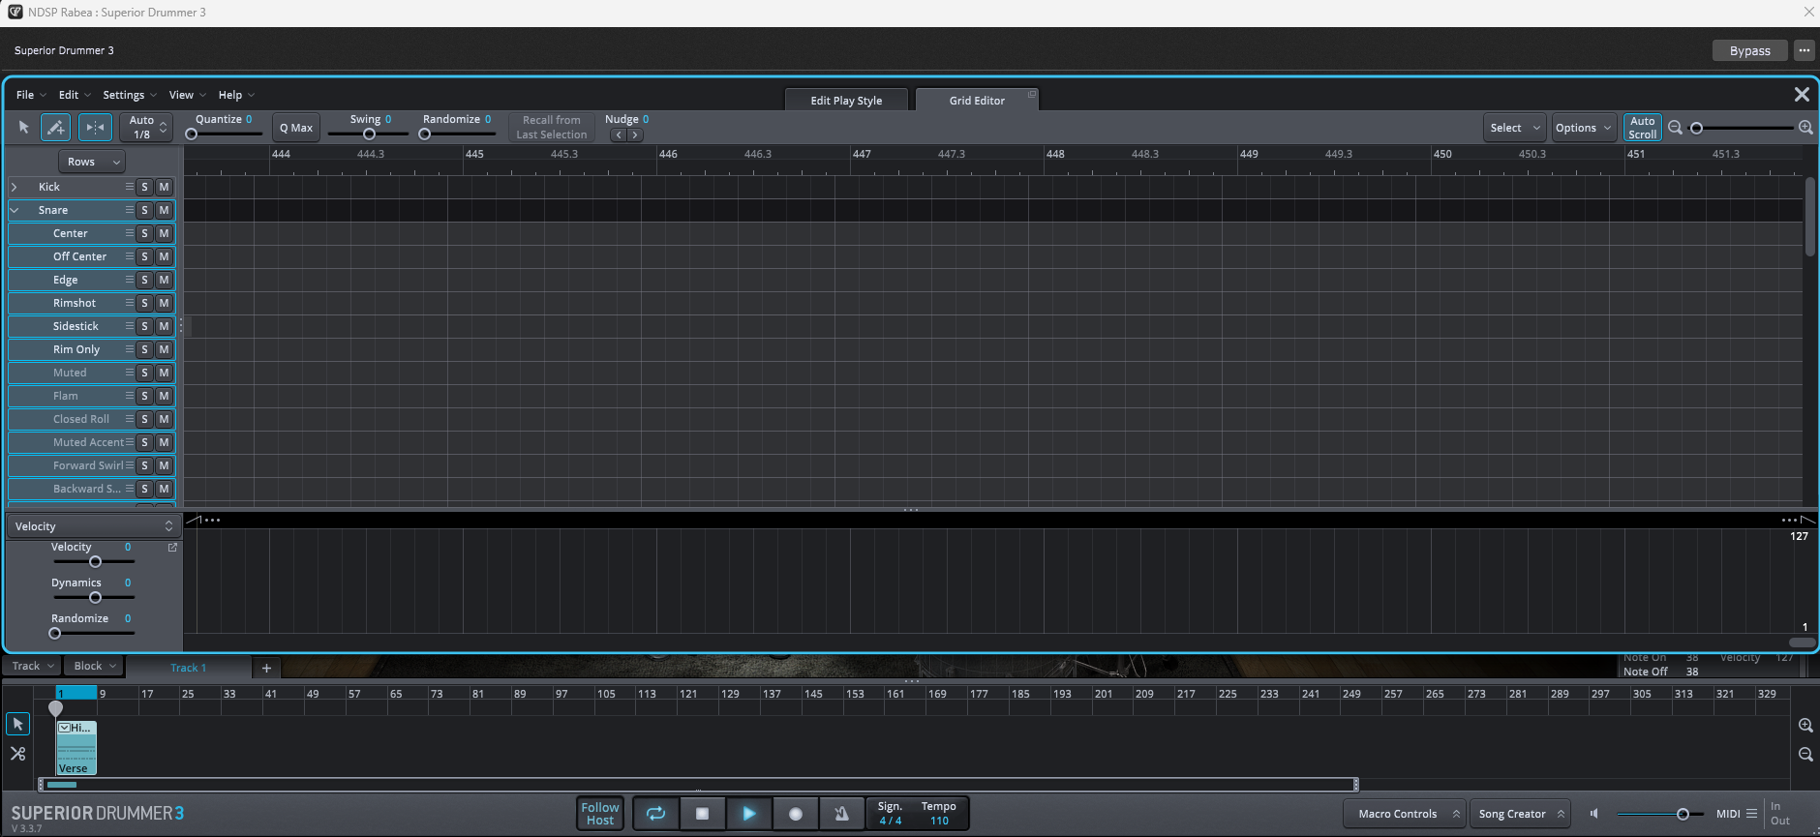
Task: Toggle Auto Scroll
Action: [x=1642, y=128]
